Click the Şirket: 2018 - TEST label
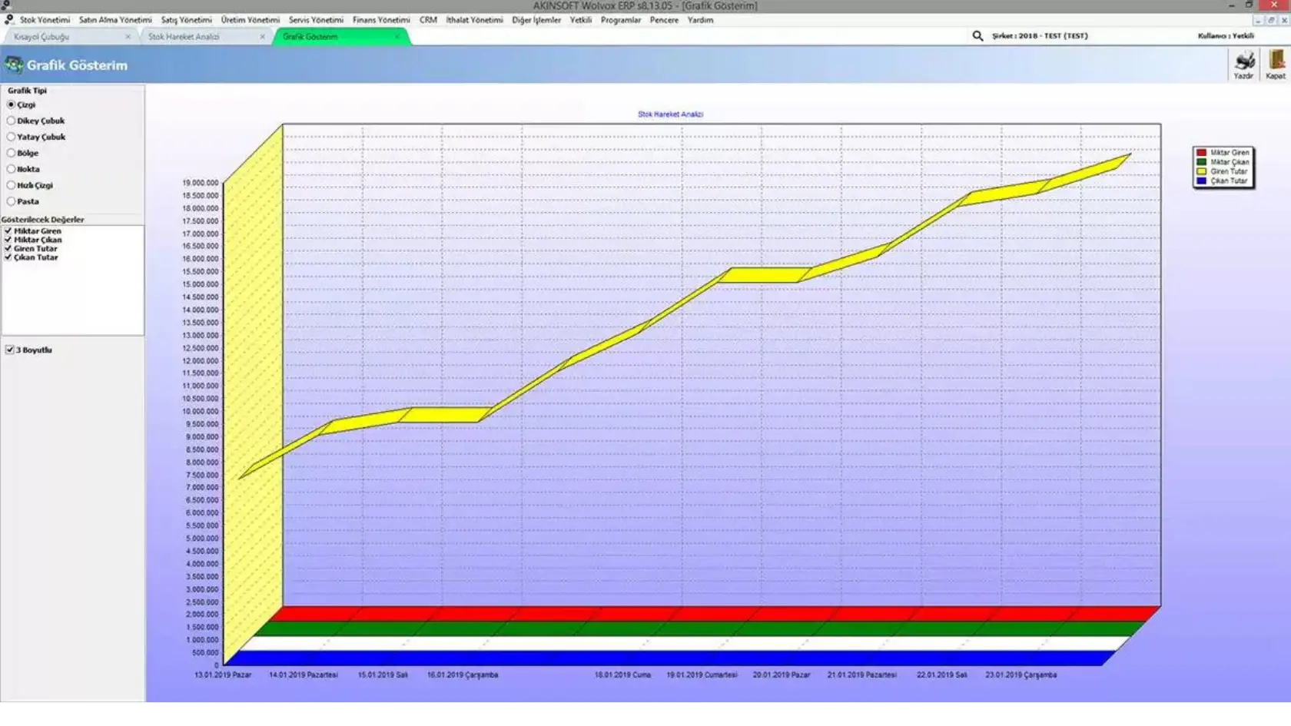1291x726 pixels. click(1039, 35)
